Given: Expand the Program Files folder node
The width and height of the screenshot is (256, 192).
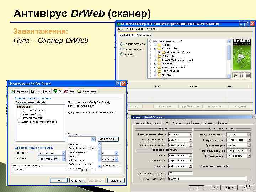Looking at the screenshot, I should pyautogui.click(x=155, y=48).
